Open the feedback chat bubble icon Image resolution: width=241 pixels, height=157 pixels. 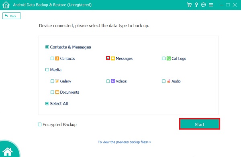(204, 5)
